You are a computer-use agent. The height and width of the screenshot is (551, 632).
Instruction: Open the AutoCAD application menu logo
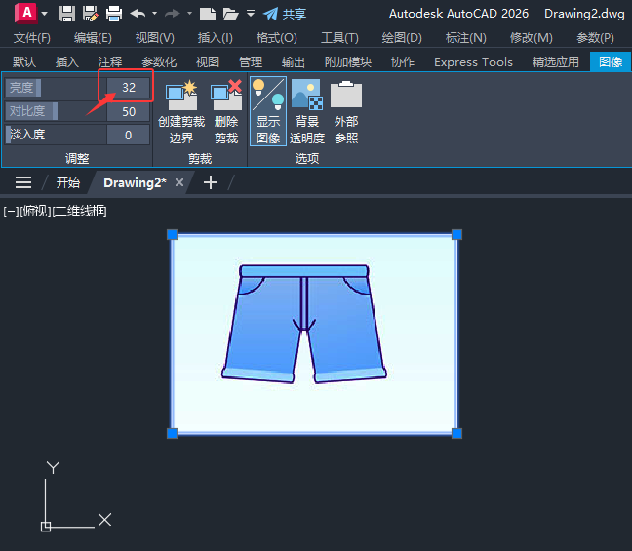click(x=25, y=13)
